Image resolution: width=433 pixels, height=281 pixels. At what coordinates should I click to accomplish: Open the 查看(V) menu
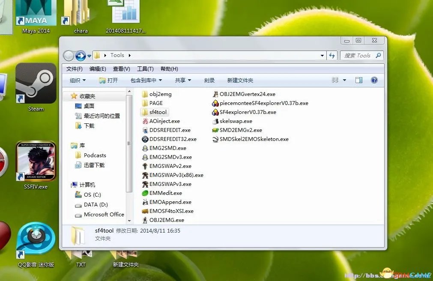pyautogui.click(x=121, y=69)
